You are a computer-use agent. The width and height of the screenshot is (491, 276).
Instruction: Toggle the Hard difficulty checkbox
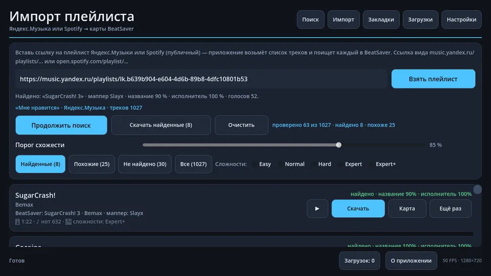(321, 164)
